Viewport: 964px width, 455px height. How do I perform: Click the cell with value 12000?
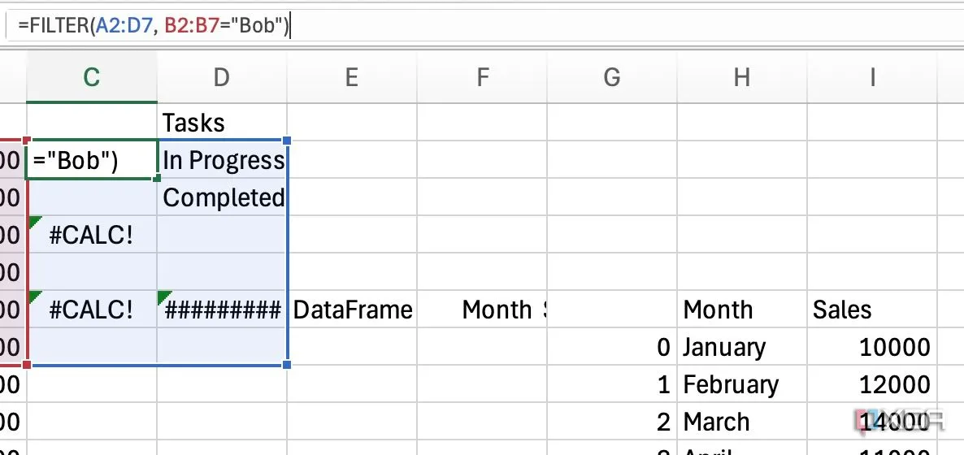(872, 385)
